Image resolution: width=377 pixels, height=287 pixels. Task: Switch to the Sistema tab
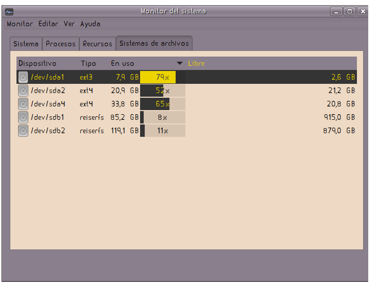(26, 44)
